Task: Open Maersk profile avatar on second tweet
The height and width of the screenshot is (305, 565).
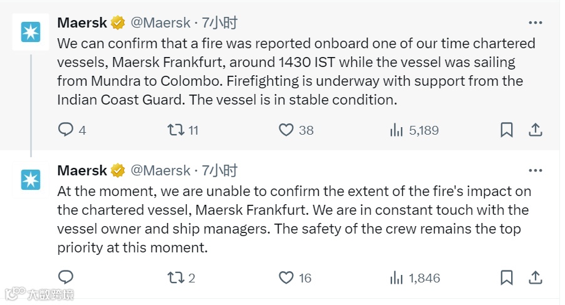Action: [x=31, y=180]
